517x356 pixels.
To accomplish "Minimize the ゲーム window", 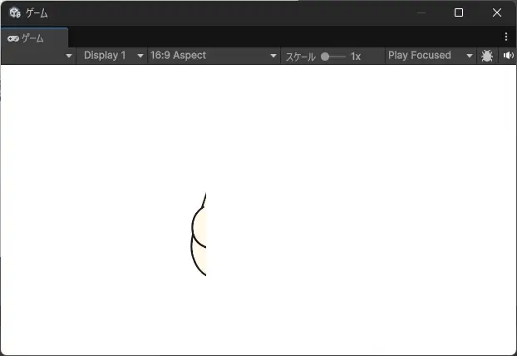I will [x=421, y=12].
